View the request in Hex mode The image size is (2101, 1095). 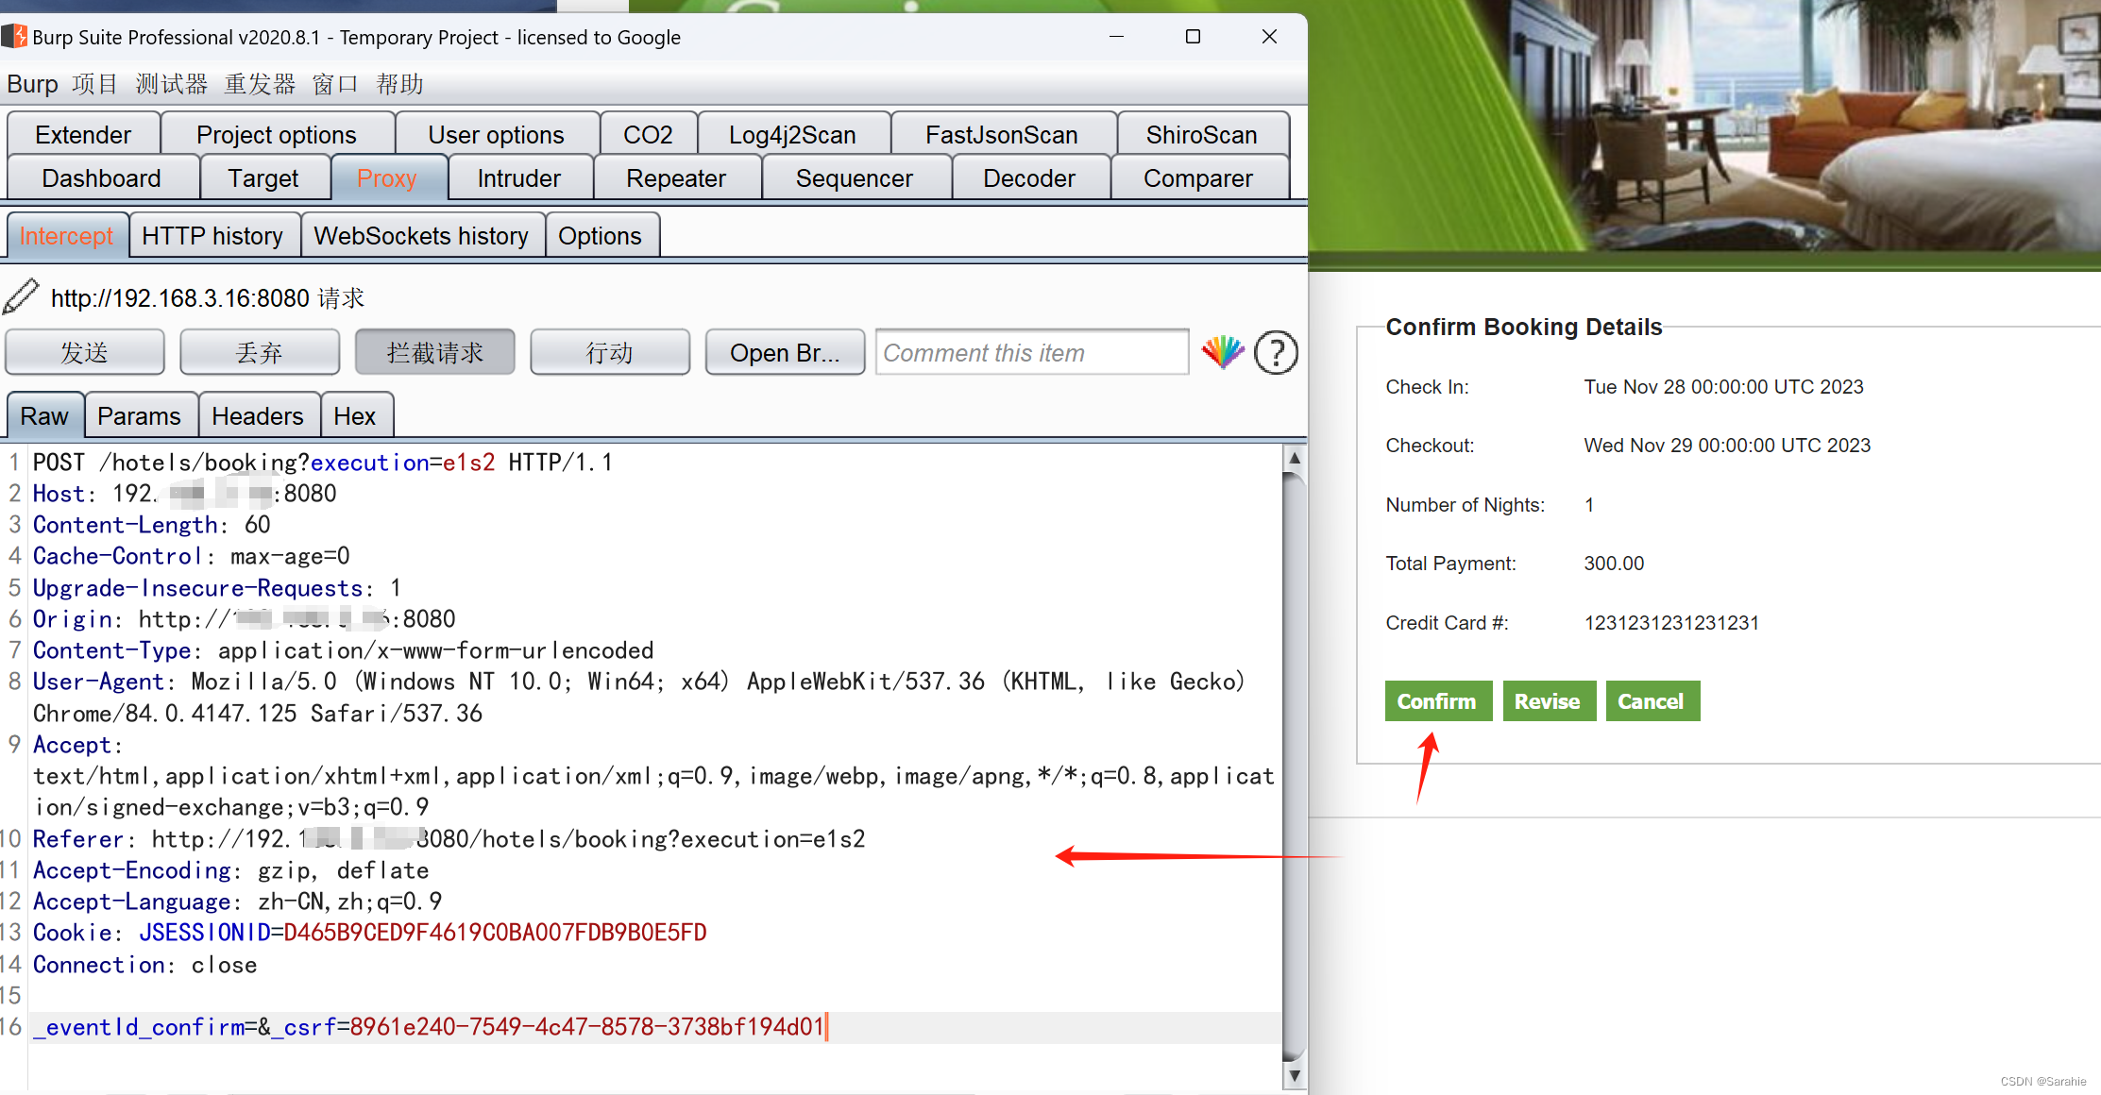click(356, 415)
